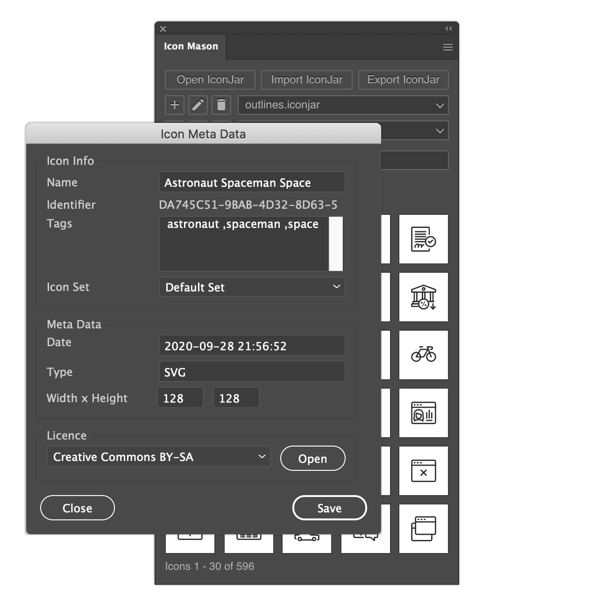Click the Name input field

point(252,182)
